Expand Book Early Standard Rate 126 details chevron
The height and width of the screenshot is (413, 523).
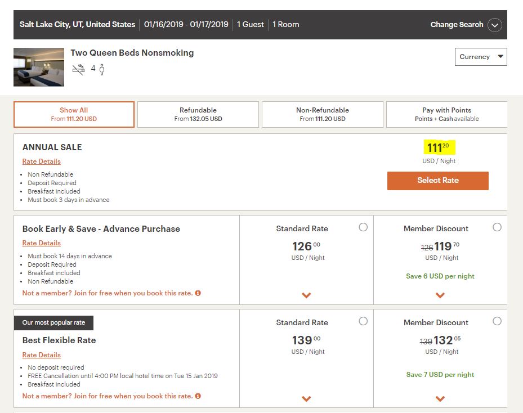tap(306, 295)
